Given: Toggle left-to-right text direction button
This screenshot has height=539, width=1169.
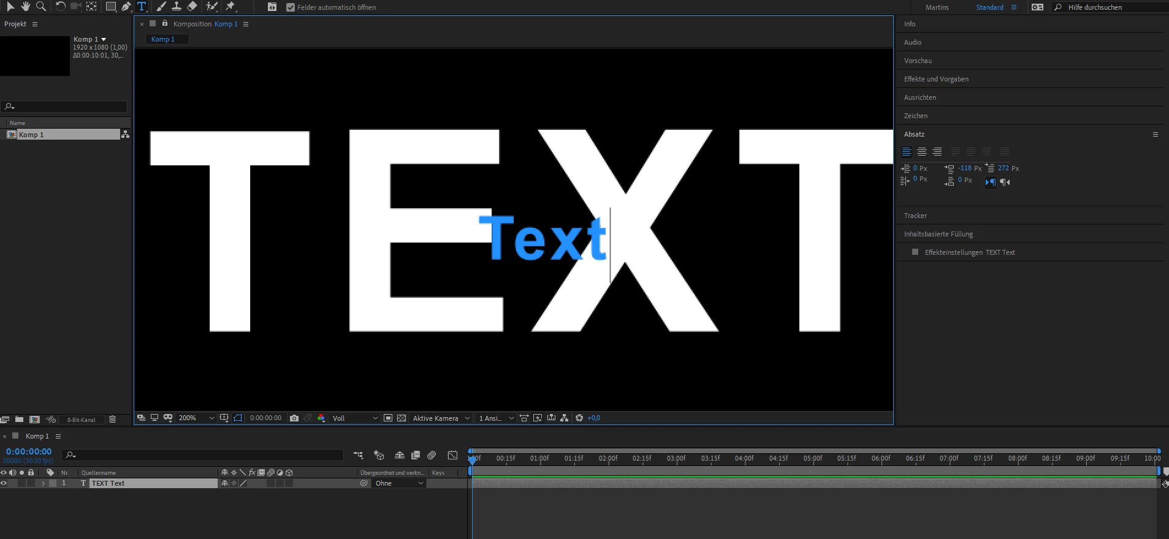Looking at the screenshot, I should (x=991, y=182).
